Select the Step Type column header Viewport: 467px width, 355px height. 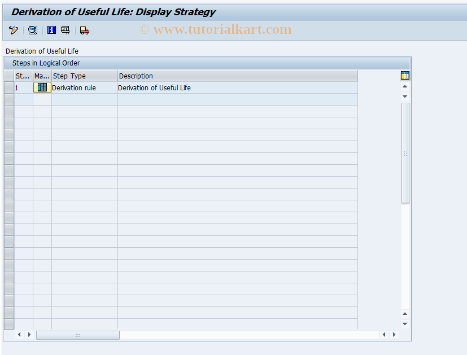point(69,75)
